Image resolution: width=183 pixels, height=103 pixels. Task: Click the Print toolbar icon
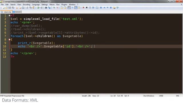click(x=23, y=8)
